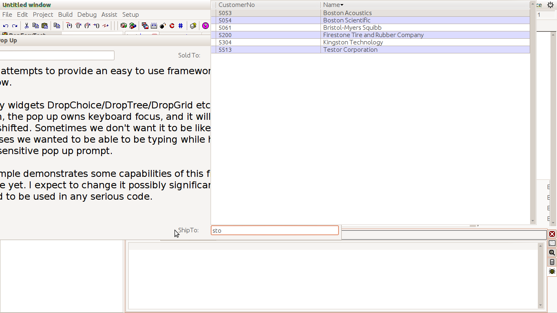
Task: Click the clipboard Paste icon
Action: tap(44, 26)
